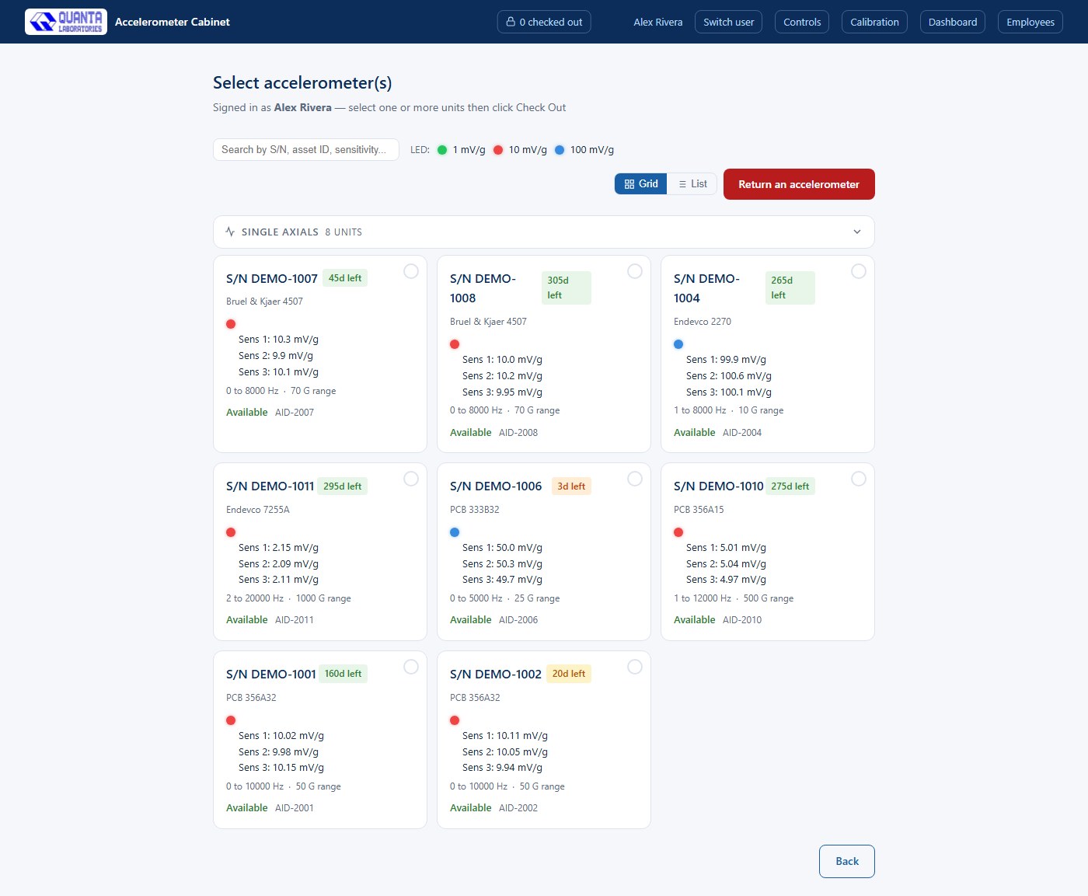Click Return an accelerometer button
This screenshot has height=896, width=1088.
799,184
